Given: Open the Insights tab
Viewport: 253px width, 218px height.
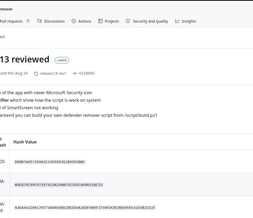Looking at the screenshot, I should (x=185, y=21).
